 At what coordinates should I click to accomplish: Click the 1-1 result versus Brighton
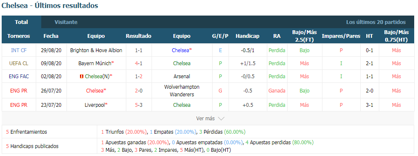coord(138,50)
